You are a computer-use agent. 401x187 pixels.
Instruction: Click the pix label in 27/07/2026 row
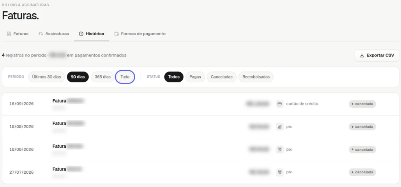point(289,172)
